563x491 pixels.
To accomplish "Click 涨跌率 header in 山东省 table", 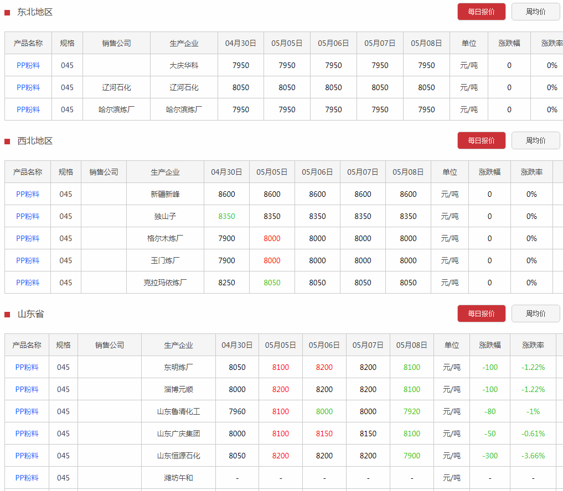I will coord(533,345).
